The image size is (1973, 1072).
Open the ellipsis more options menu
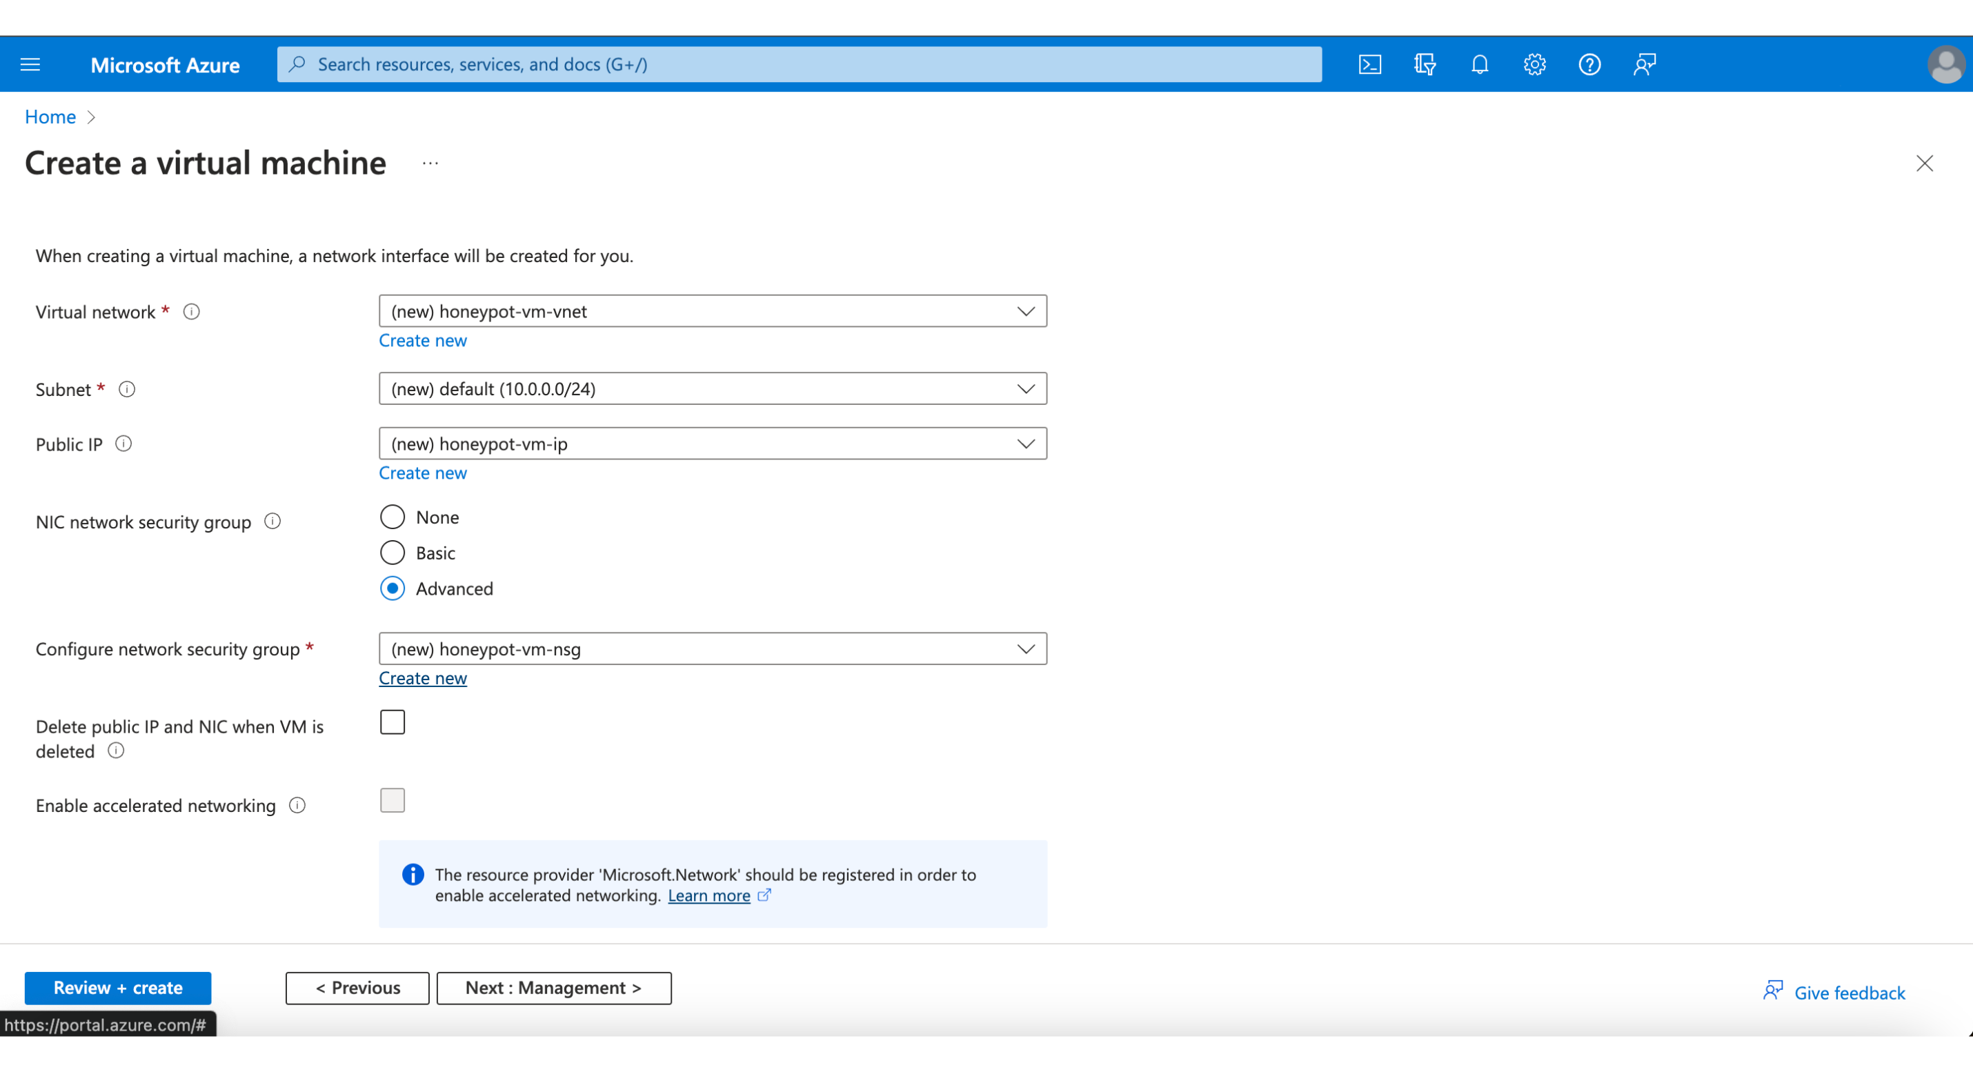[x=430, y=163]
